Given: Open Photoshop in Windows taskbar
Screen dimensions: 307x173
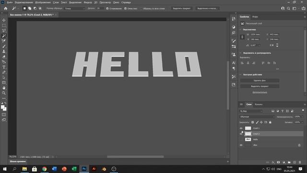Looking at the screenshot, I should (x=84, y=169).
